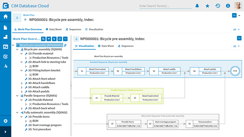Open favorites star in top bar

[x=207, y=6]
